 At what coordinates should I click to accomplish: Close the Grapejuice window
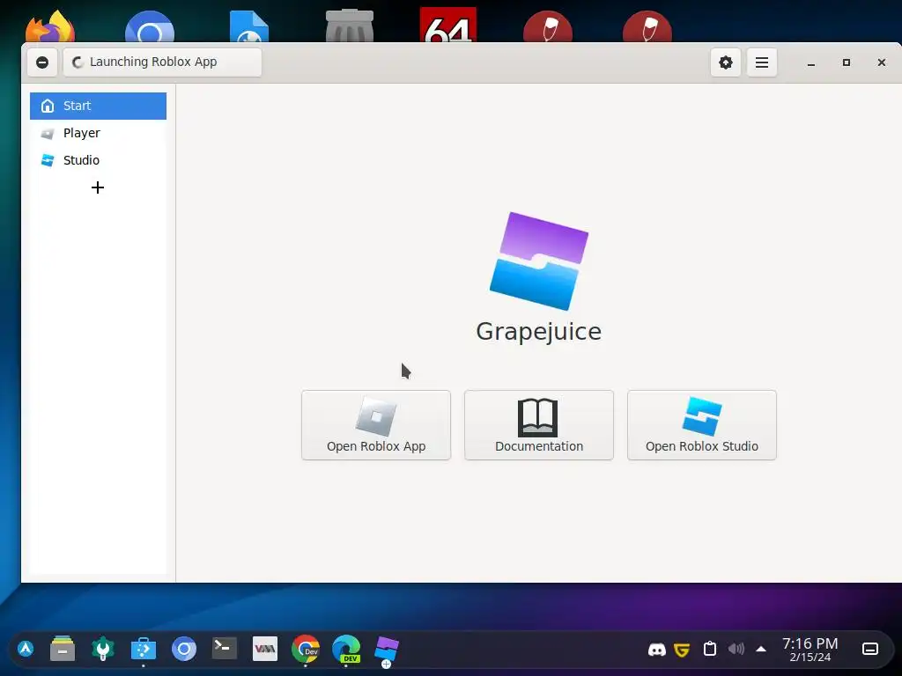point(881,62)
